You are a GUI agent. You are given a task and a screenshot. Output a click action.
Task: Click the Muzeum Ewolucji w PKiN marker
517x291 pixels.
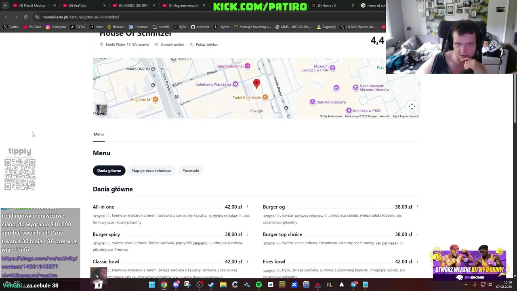[332, 68]
